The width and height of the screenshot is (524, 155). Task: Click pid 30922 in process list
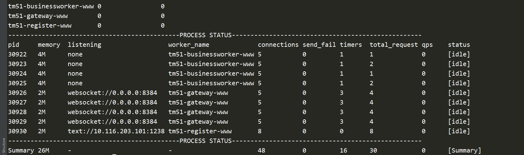point(17,54)
